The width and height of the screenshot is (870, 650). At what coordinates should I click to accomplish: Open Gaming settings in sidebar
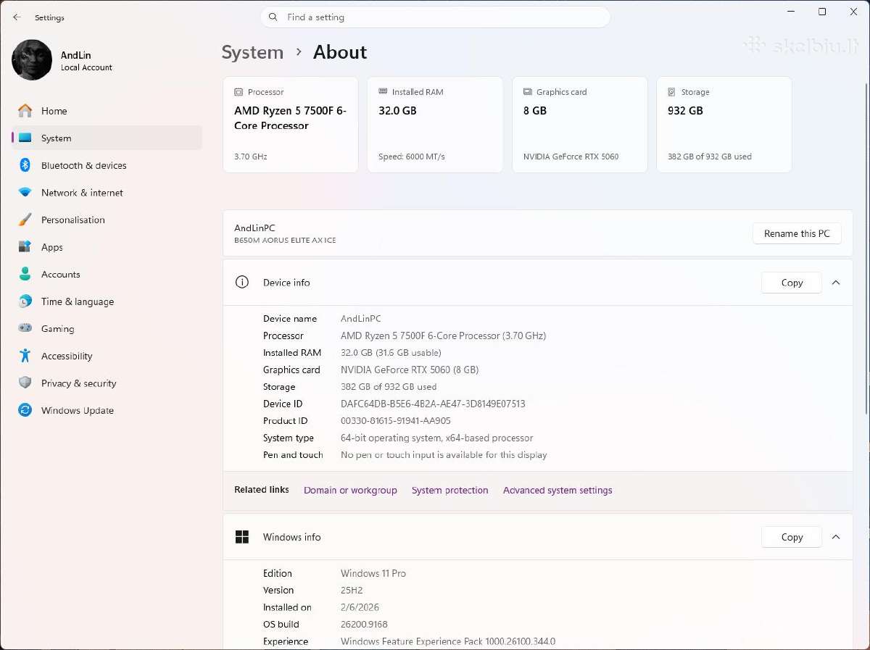point(107,328)
